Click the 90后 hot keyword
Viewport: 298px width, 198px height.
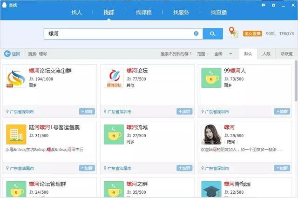(270, 33)
